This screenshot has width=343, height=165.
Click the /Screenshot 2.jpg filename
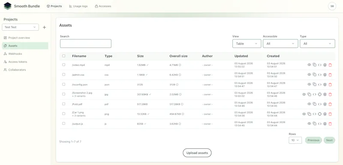point(82,93)
